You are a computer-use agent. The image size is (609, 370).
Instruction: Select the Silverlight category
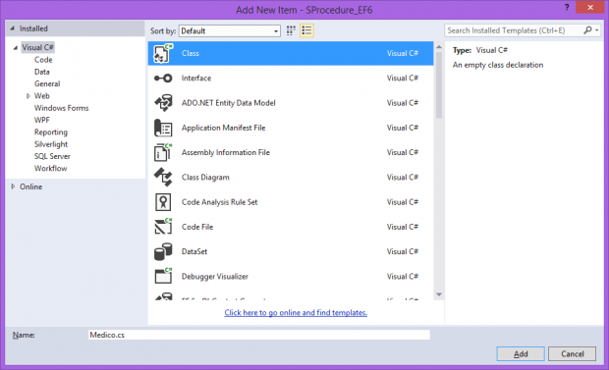pos(51,144)
